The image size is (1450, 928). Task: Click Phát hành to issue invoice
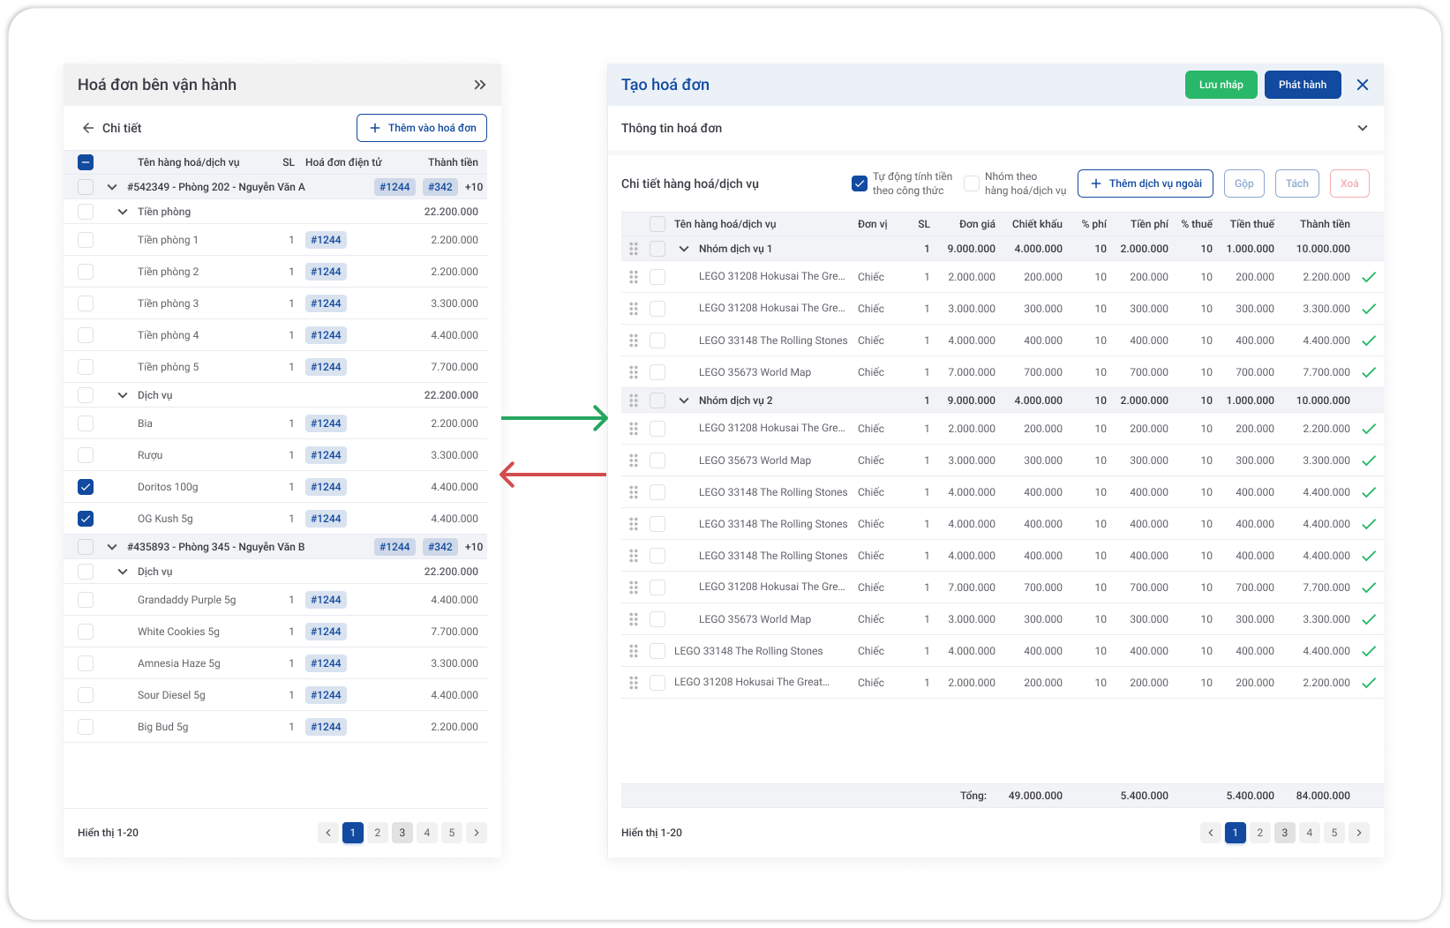point(1303,85)
